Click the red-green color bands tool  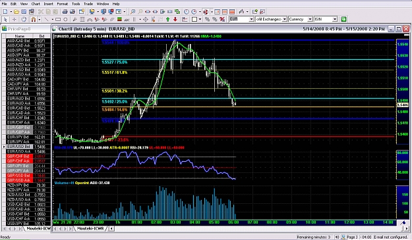click(119, 19)
